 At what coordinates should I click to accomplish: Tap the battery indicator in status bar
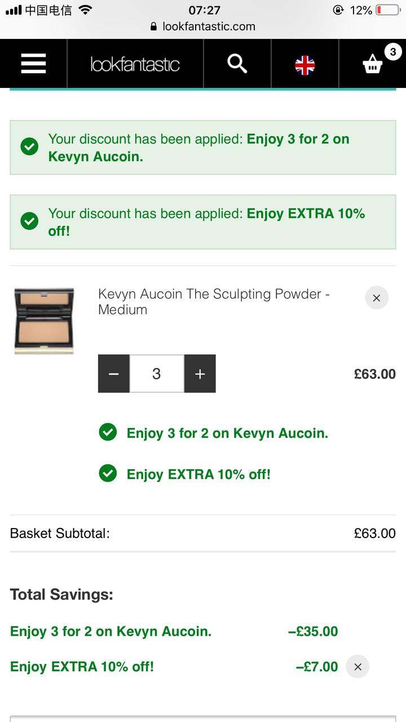coord(388,10)
